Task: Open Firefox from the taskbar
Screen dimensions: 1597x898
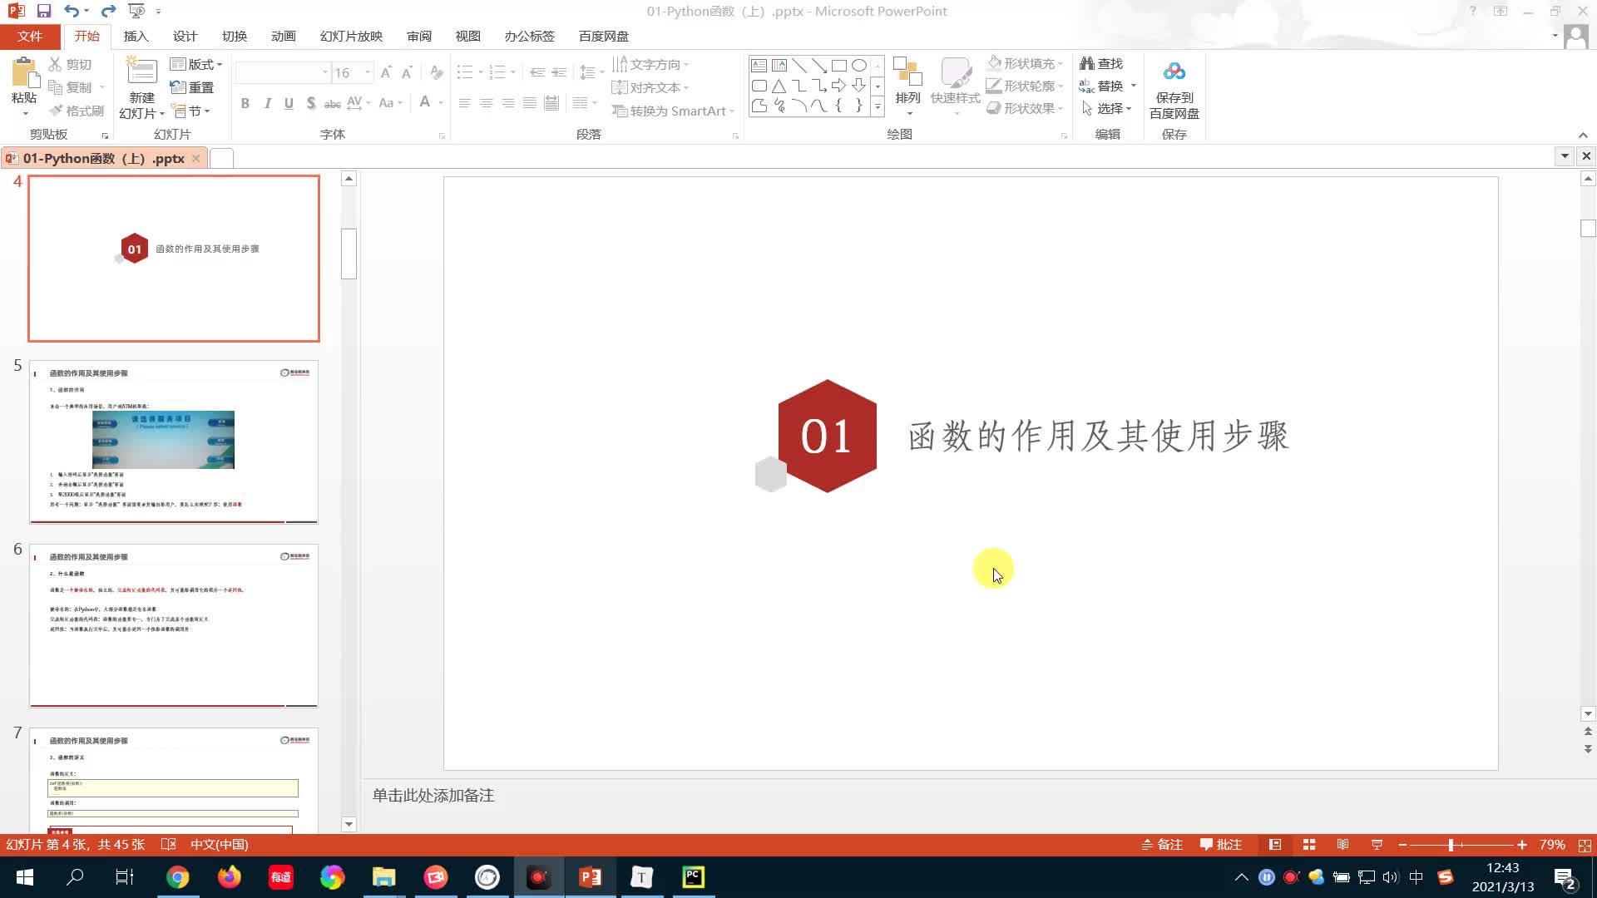Action: [x=229, y=877]
